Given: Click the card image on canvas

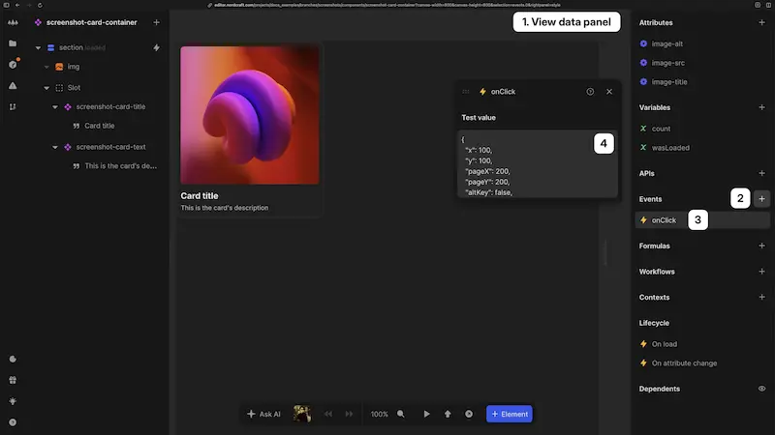Looking at the screenshot, I should pyautogui.click(x=250, y=115).
